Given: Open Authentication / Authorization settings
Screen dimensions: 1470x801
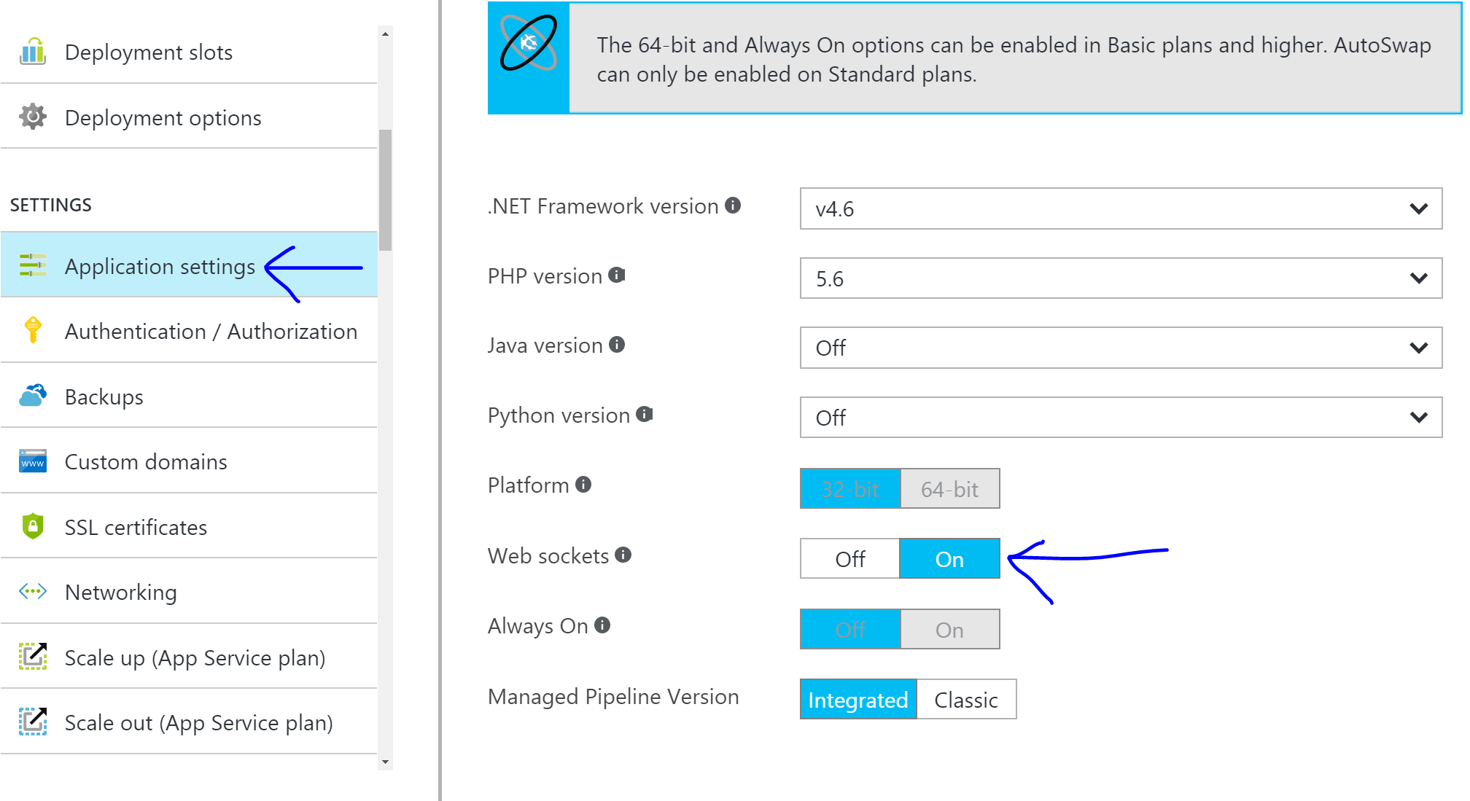Looking at the screenshot, I should pos(189,330).
